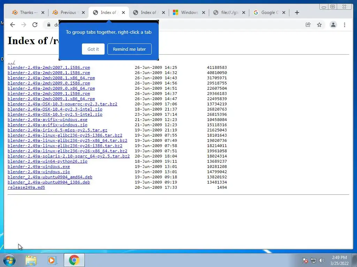
Task: Download the OSX-10.3 powerpc tar.bz2
Action: [x=62, y=104]
